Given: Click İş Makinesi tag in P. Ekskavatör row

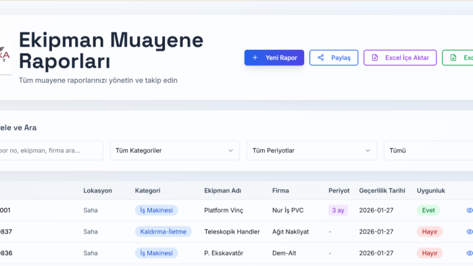Looking at the screenshot, I should coord(156,253).
